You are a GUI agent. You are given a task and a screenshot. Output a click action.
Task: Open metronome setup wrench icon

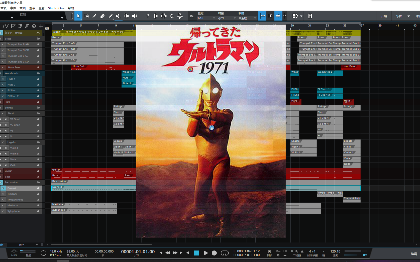[x=297, y=251]
